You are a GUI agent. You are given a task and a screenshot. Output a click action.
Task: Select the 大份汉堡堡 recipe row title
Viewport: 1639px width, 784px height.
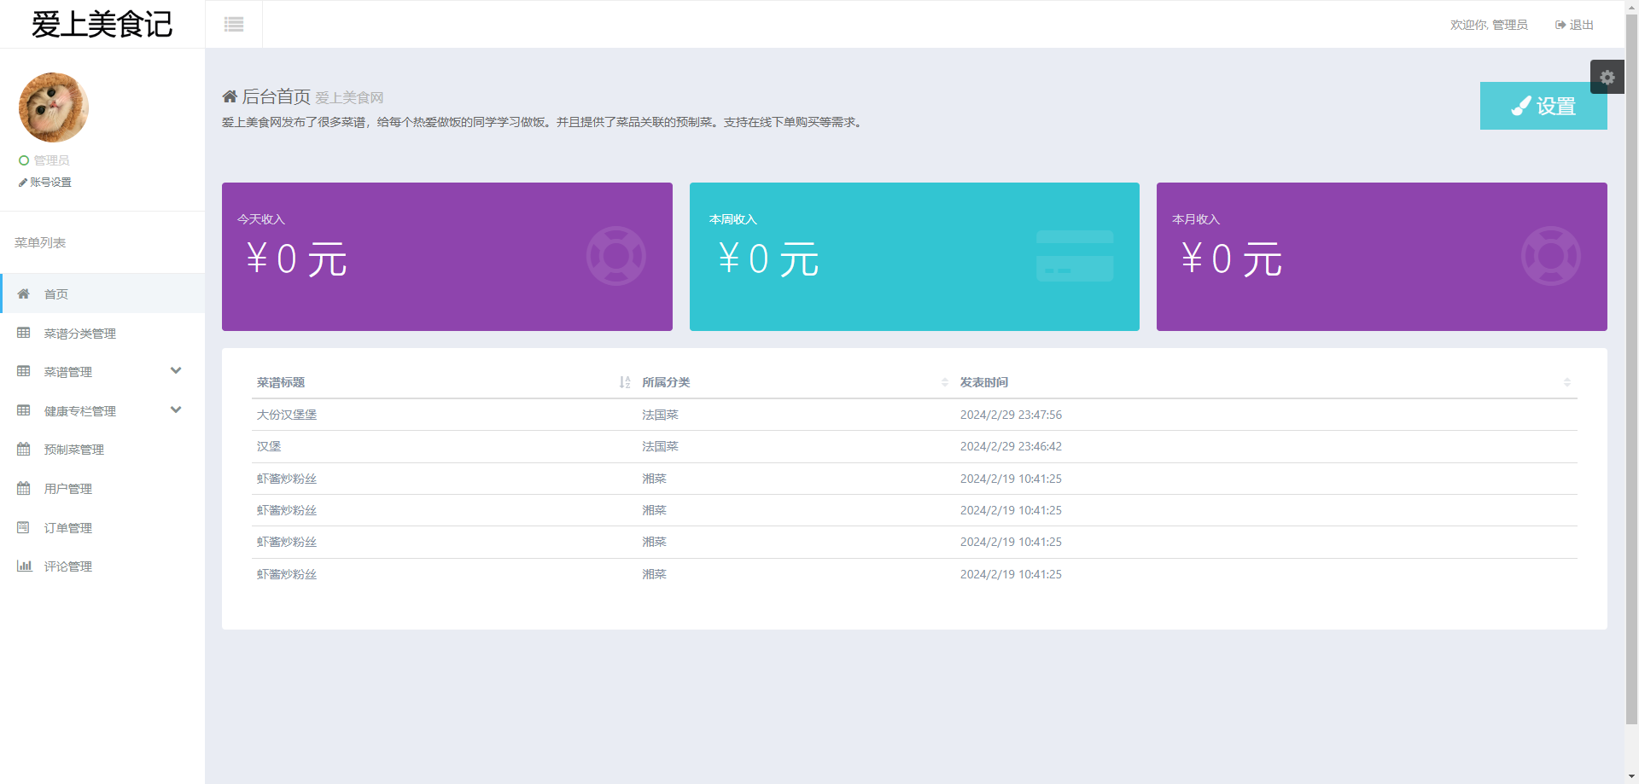click(287, 415)
